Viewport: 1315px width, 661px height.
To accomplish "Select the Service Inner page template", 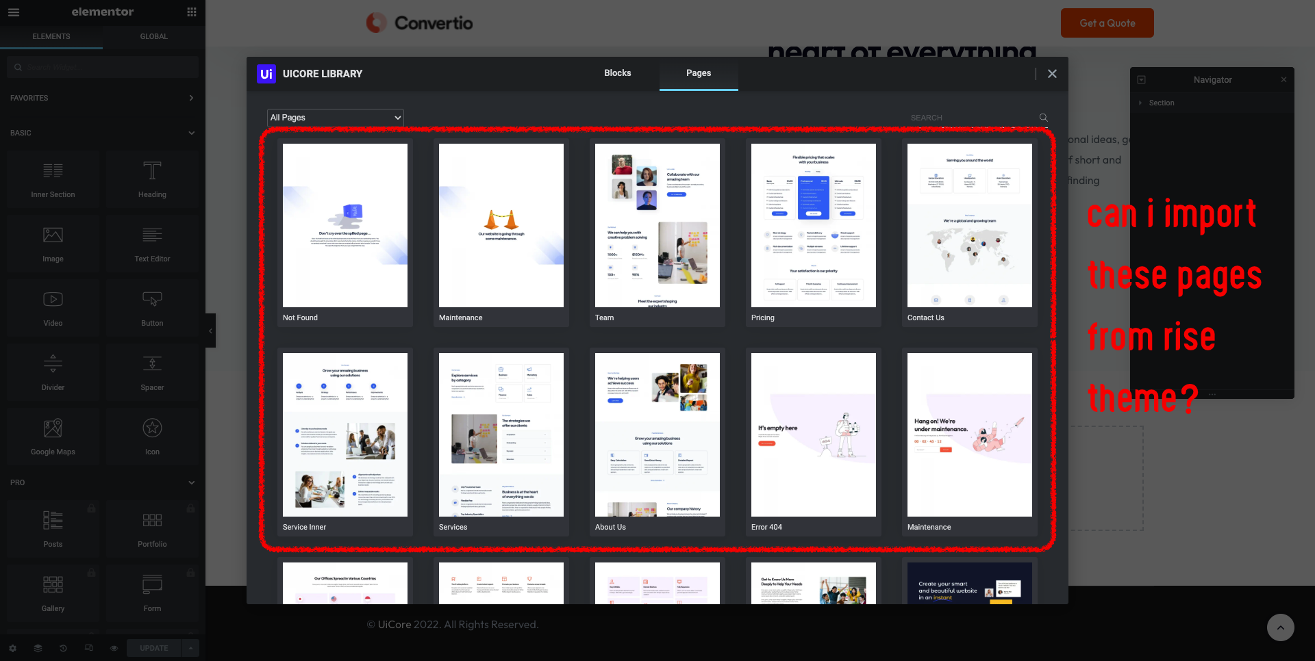I will tap(345, 442).
